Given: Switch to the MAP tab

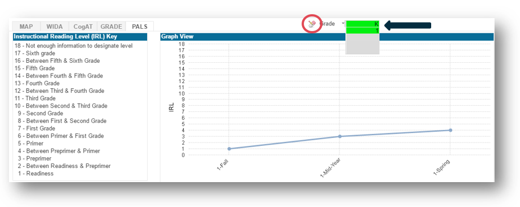Looking at the screenshot, I should click(26, 27).
